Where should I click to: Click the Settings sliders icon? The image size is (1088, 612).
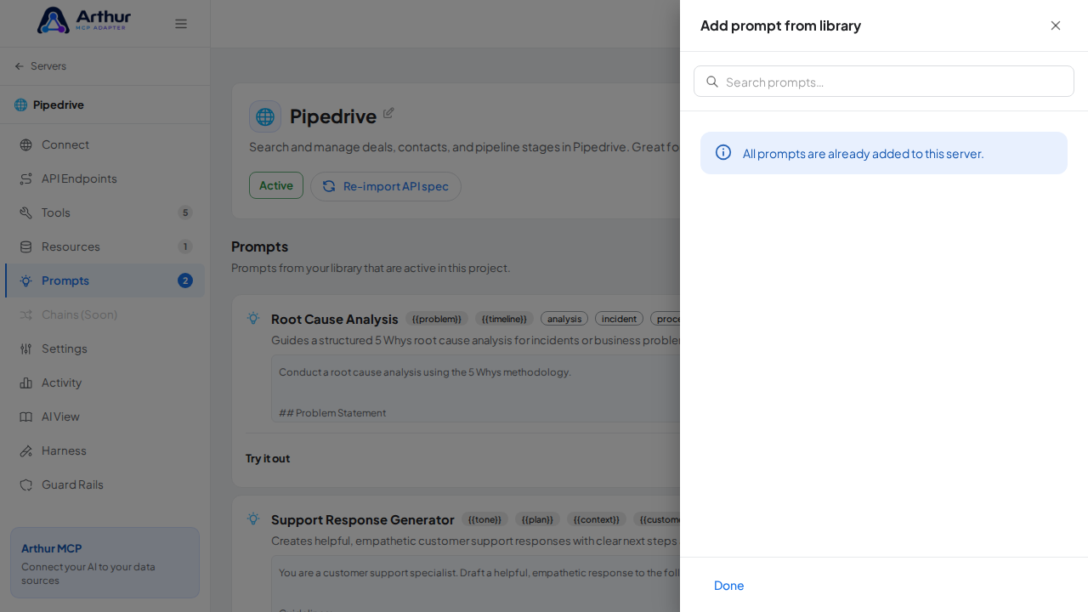(26, 348)
